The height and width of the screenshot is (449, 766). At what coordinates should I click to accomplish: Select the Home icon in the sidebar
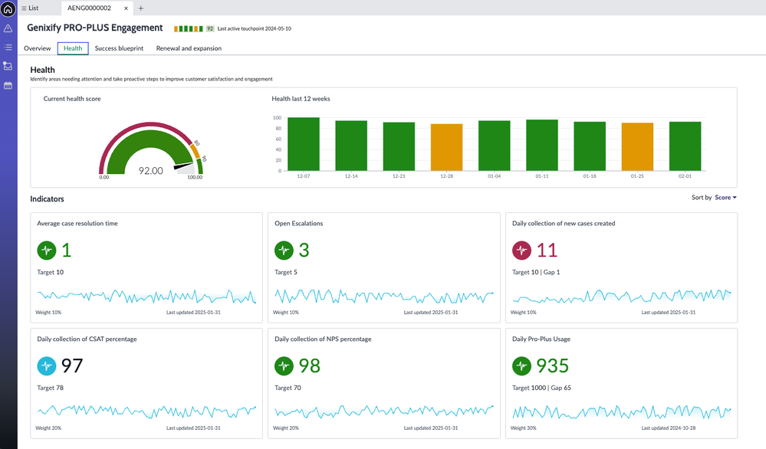[8, 8]
